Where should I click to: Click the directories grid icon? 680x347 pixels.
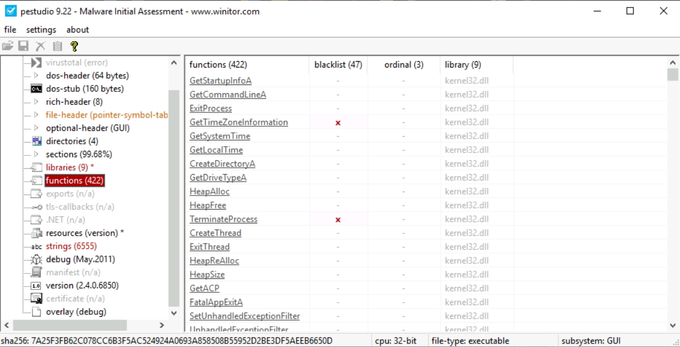[36, 141]
